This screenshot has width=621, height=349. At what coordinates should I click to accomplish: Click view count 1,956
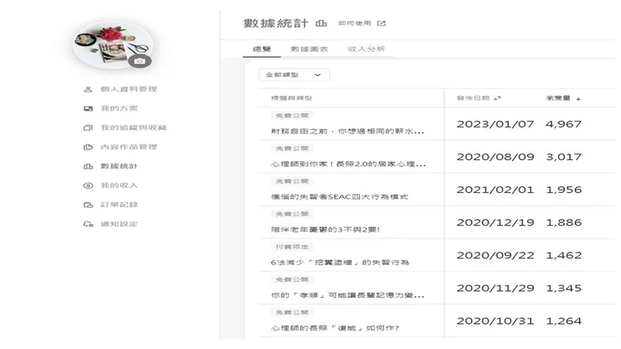[x=564, y=190]
